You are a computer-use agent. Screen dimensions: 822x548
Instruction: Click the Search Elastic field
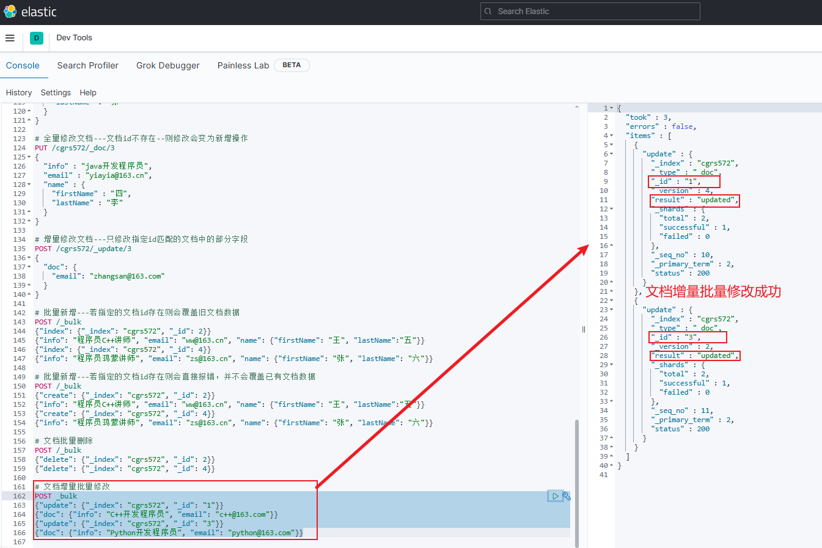(x=590, y=11)
